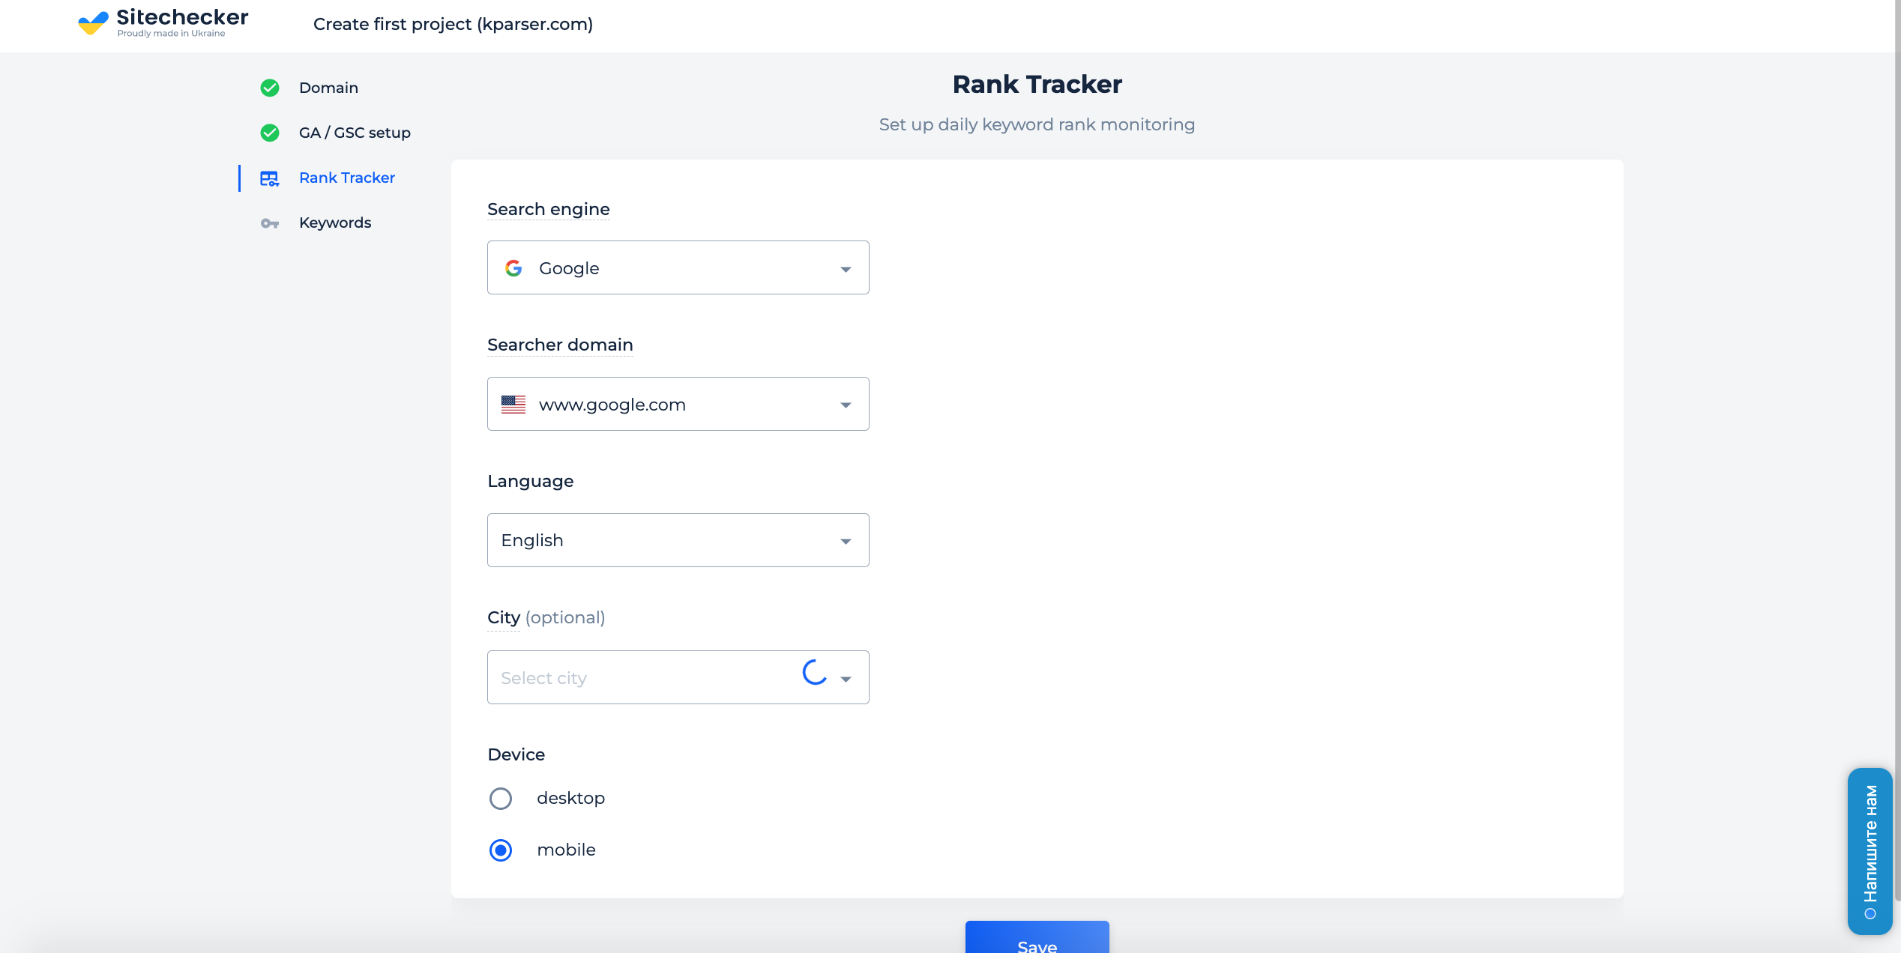The image size is (1901, 953).
Task: Click the mobile label text
Action: [x=566, y=850]
